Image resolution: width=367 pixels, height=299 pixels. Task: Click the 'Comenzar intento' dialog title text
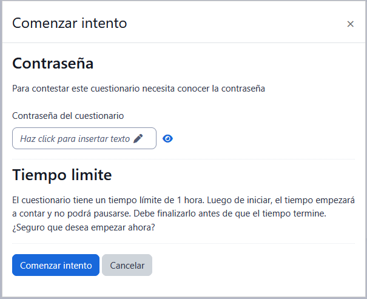click(x=70, y=23)
